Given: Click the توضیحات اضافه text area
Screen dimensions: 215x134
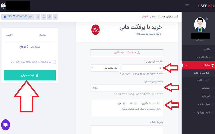Looking at the screenshot, I should point(127,130).
